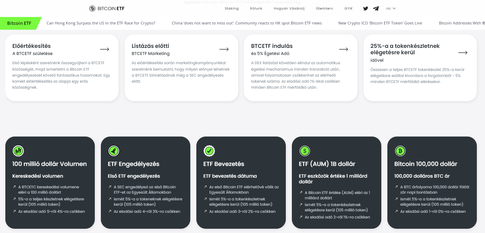The width and height of the screenshot is (485, 233).
Task: Select the ETF (AUM) 1B dollár title
Action: [327, 164]
